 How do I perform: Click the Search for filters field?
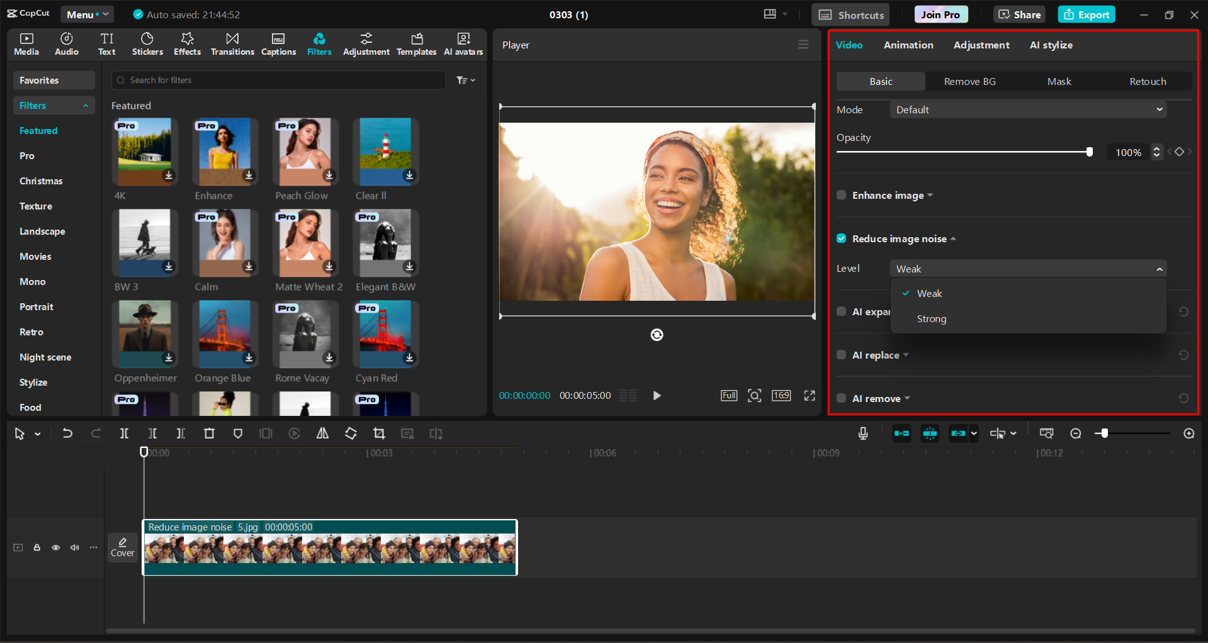point(278,80)
